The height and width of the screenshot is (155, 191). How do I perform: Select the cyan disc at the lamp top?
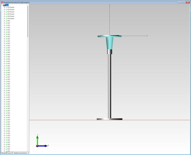tap(110, 36)
